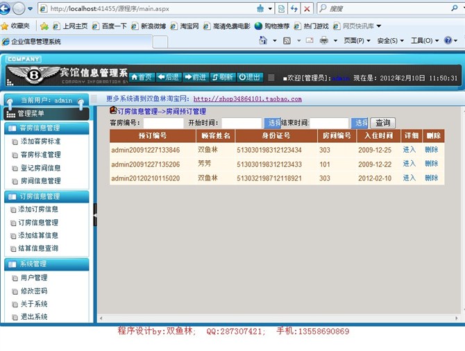The width and height of the screenshot is (465, 351).
Task: Collapse the 客房信息管理 menu section
Action: pyautogui.click(x=47, y=128)
